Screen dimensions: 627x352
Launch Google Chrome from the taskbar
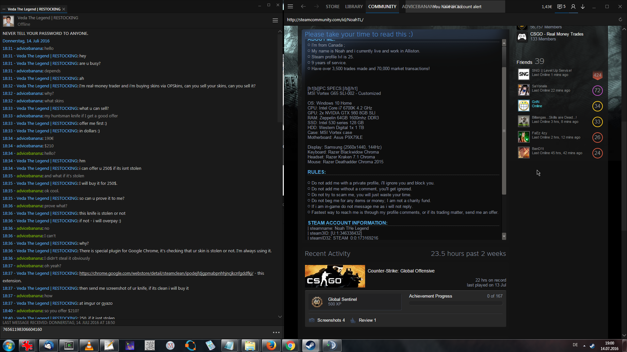(x=290, y=345)
